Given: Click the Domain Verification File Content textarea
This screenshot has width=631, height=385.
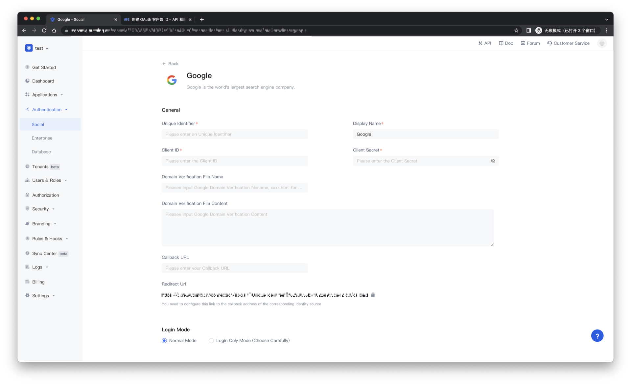Looking at the screenshot, I should [x=327, y=228].
